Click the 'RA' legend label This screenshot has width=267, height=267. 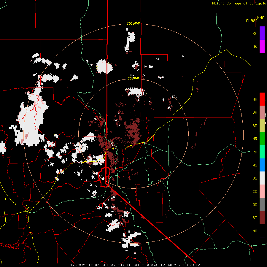tap(255, 152)
